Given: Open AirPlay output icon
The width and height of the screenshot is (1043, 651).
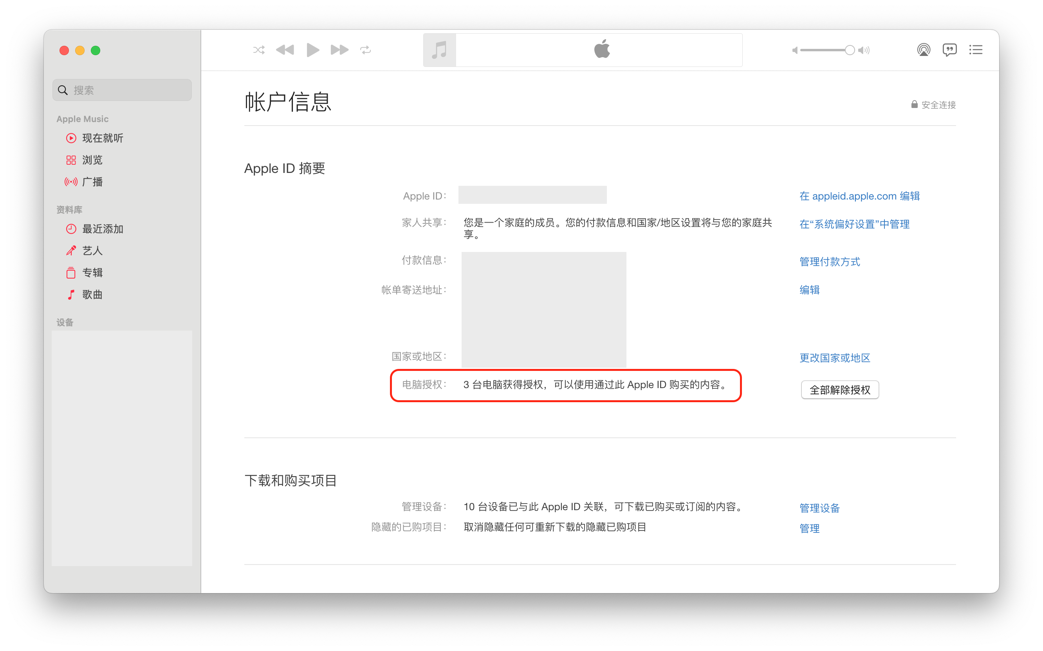Looking at the screenshot, I should (923, 50).
